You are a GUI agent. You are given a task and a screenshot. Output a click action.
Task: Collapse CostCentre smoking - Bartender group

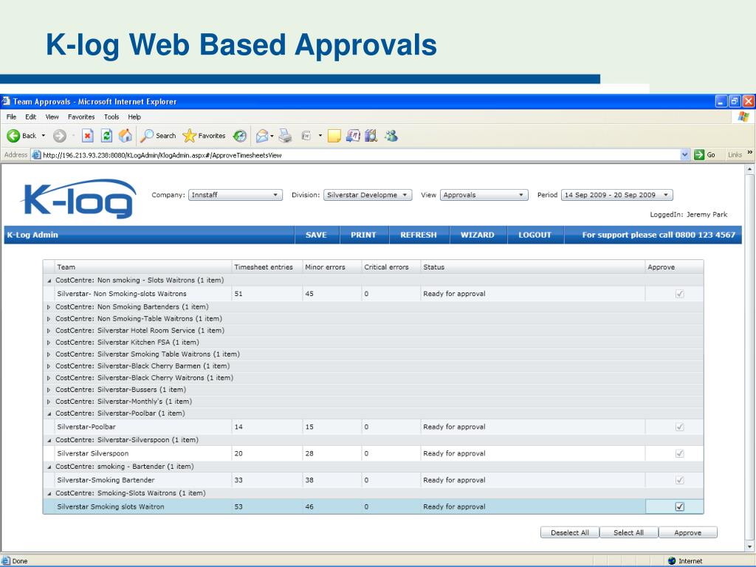[x=49, y=467]
